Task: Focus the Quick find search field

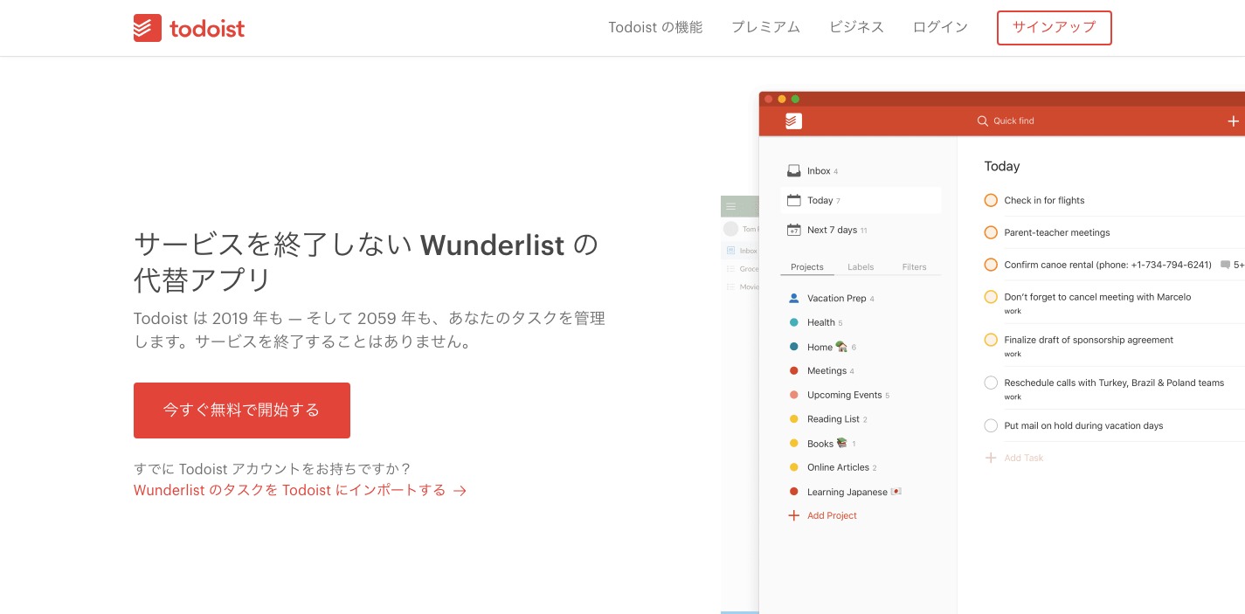Action: (x=1006, y=121)
